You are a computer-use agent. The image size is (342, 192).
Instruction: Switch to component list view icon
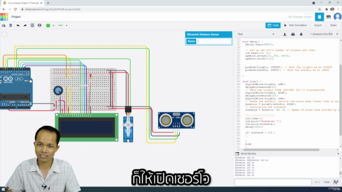tap(329, 17)
